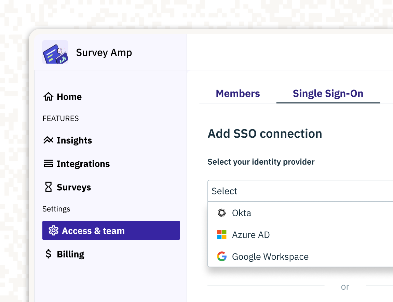Screen dimensions: 393x302
Task: Switch to the Members tab
Action: pyautogui.click(x=238, y=94)
